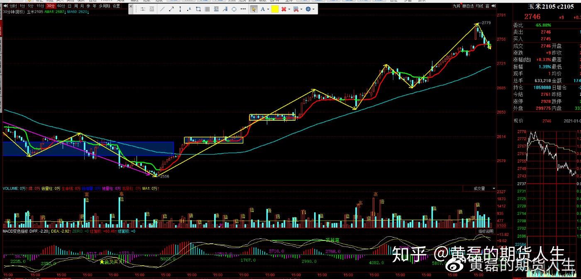Click the 九转 indicator button
This screenshot has height=279, width=581.
pos(457,6)
